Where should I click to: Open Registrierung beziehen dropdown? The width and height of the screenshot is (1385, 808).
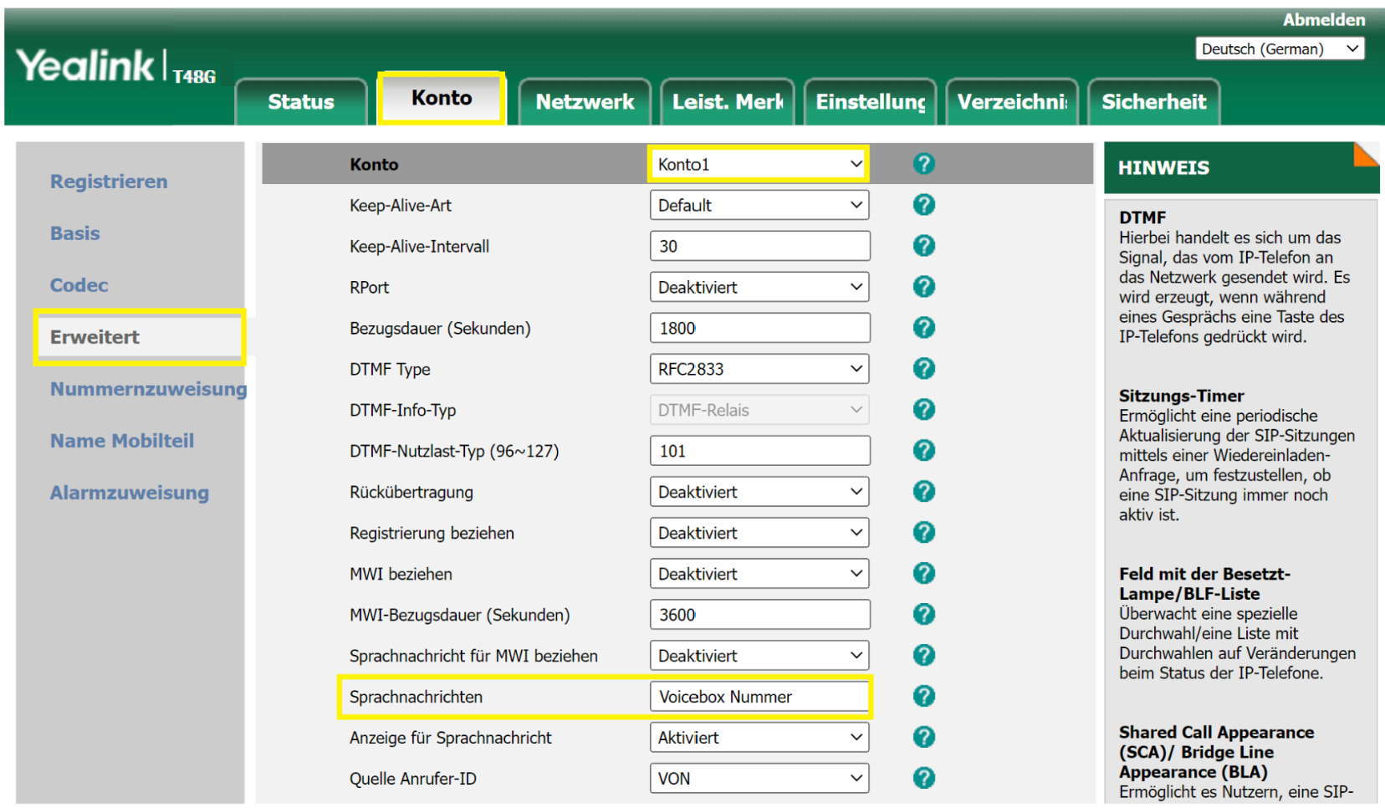[x=759, y=533]
